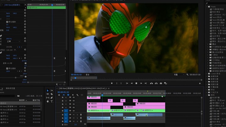Select the Slip tool
This screenshot has height=127, width=226.
click(48, 98)
